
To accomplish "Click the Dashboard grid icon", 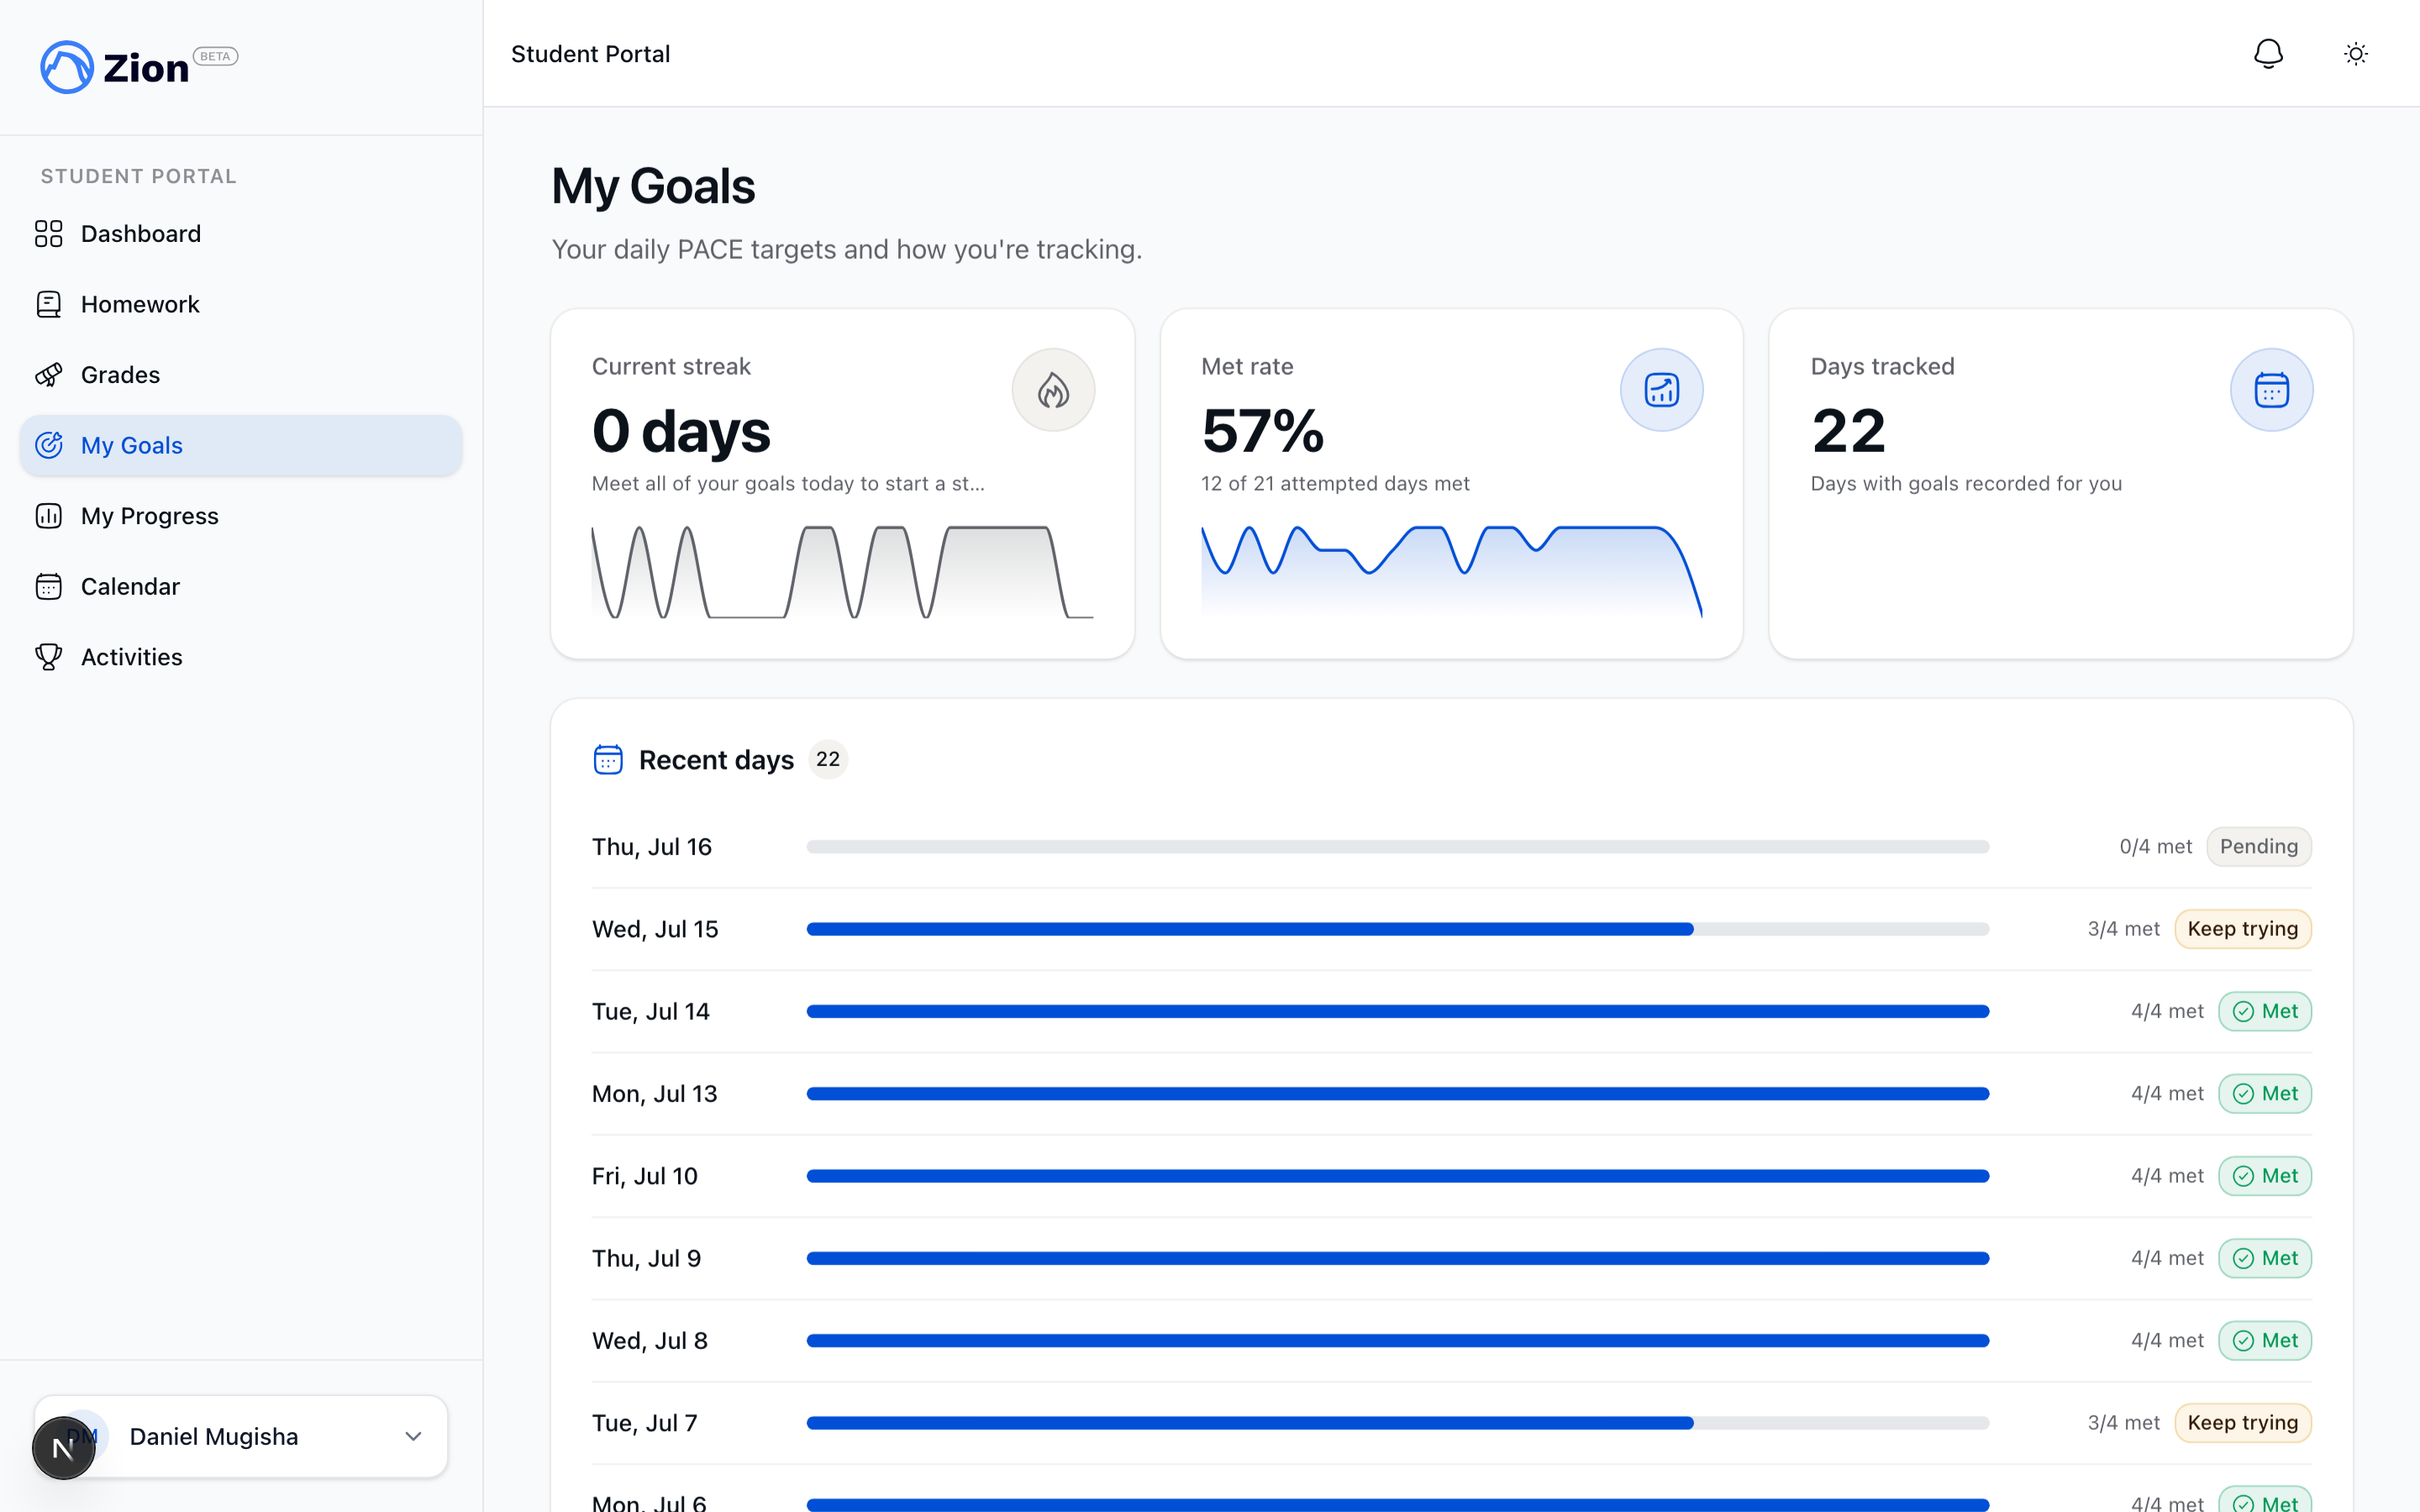I will coord(48,234).
